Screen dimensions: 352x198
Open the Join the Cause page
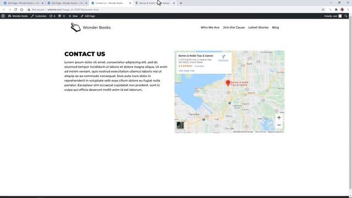[234, 28]
